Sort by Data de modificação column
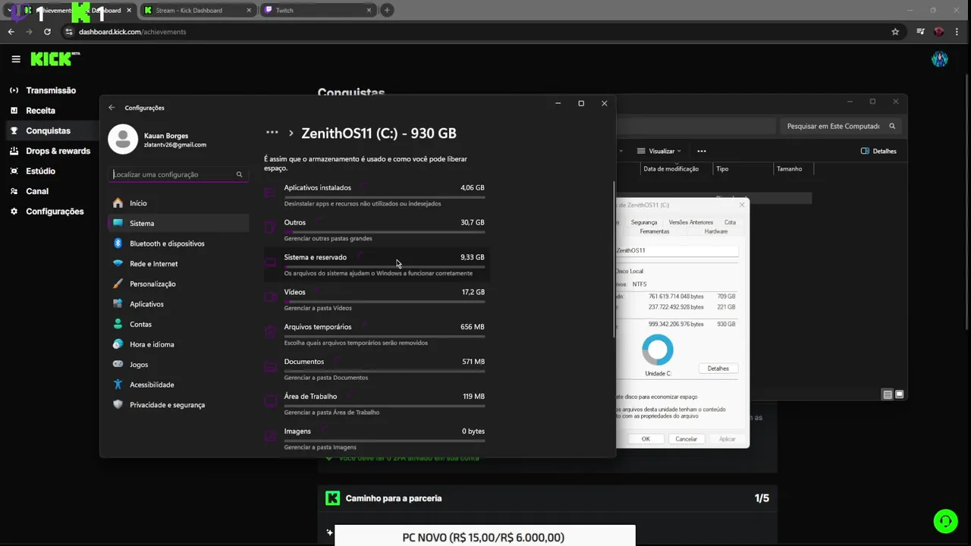The width and height of the screenshot is (971, 546). click(671, 169)
